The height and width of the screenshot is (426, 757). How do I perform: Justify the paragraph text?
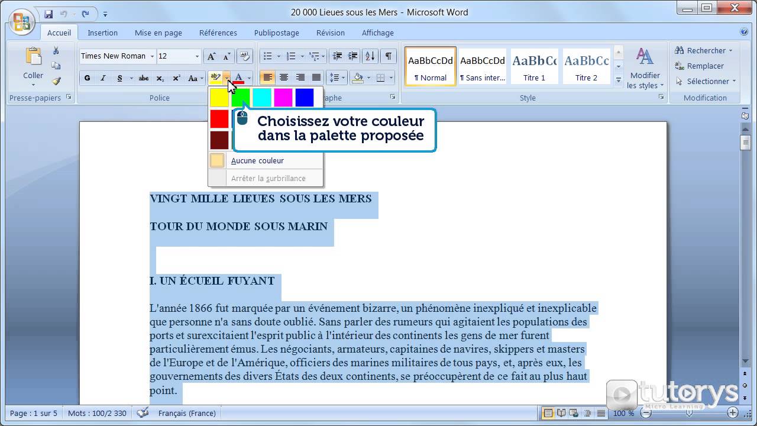coord(316,78)
